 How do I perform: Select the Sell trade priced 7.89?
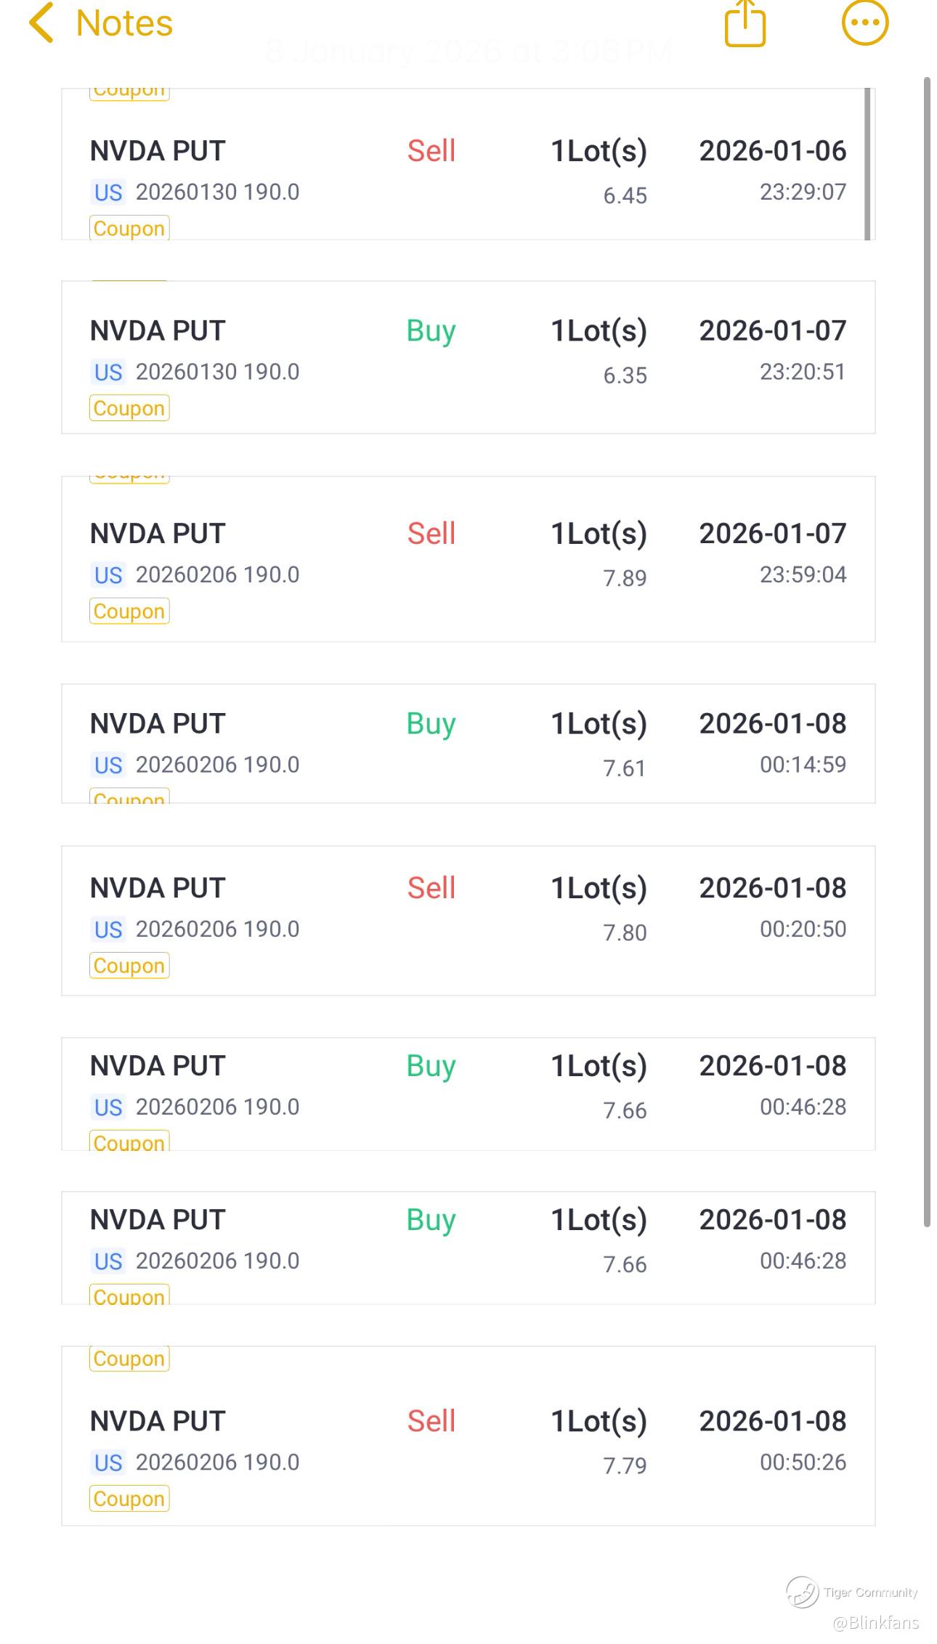(x=468, y=559)
